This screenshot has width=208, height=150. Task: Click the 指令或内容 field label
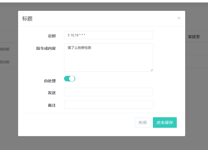[x=46, y=48]
